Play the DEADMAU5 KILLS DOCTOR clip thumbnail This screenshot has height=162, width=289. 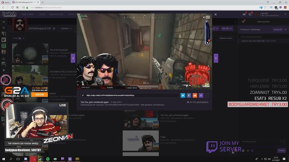click(x=30, y=75)
